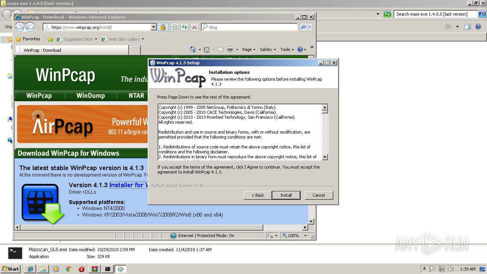
Task: Click the WinPcap nav tab on webpage
Action: point(39,96)
